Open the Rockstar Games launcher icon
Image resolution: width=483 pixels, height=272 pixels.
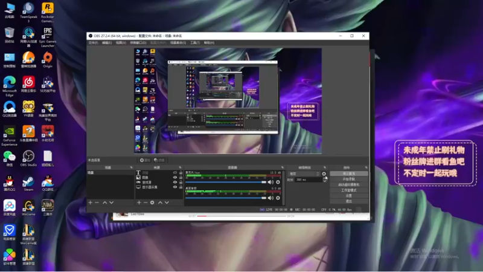click(48, 12)
